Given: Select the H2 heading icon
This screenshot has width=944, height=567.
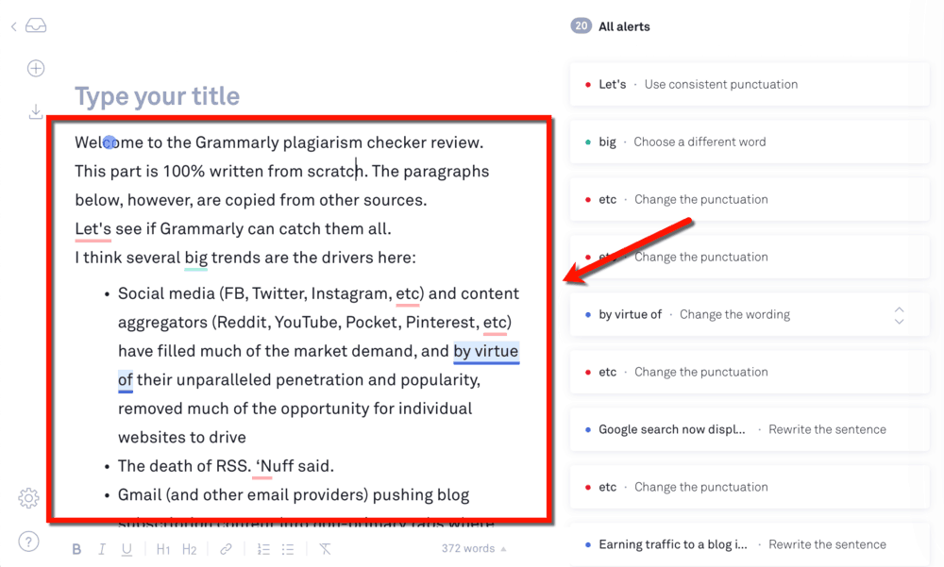Looking at the screenshot, I should coord(188,548).
